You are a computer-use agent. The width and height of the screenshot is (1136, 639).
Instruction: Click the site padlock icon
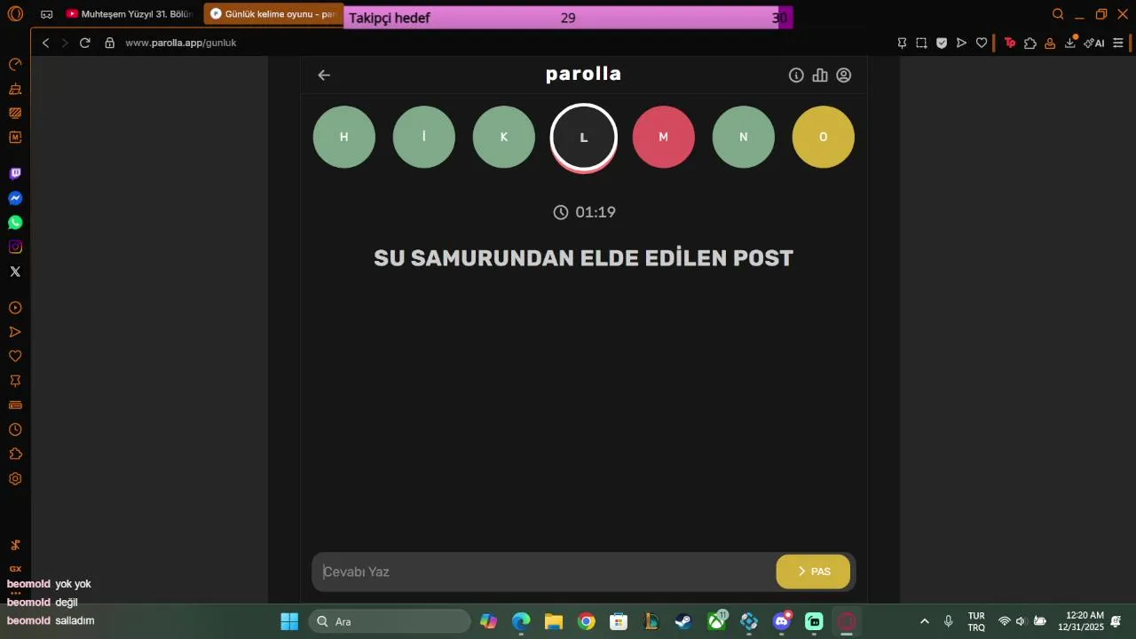coord(110,43)
